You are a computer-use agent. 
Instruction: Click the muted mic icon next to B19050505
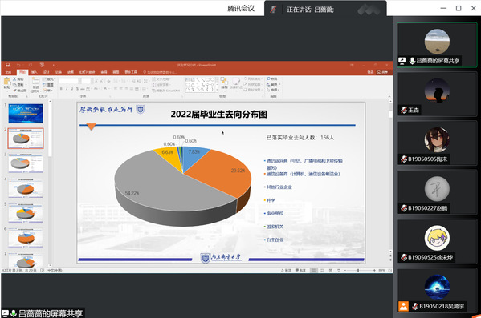[x=404, y=159]
